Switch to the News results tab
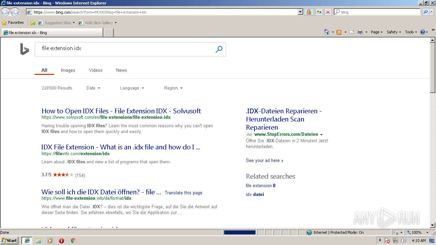This screenshot has width=436, height=245. 121,70
